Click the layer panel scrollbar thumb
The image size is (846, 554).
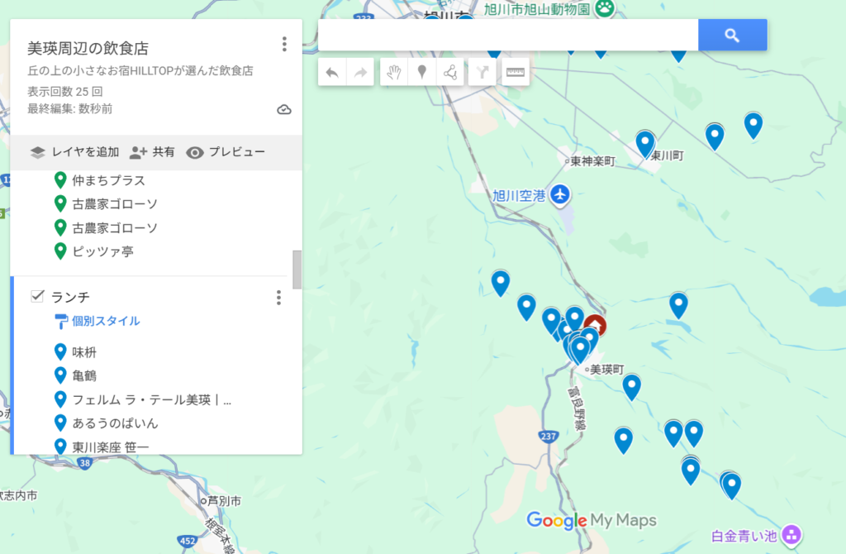[x=297, y=270]
